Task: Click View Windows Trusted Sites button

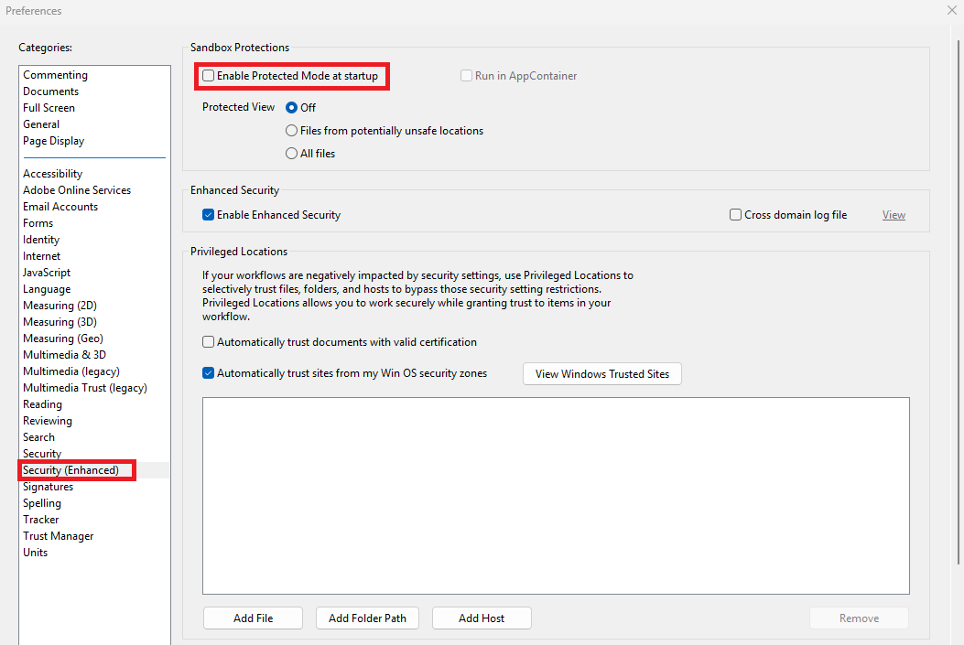Action: click(601, 373)
